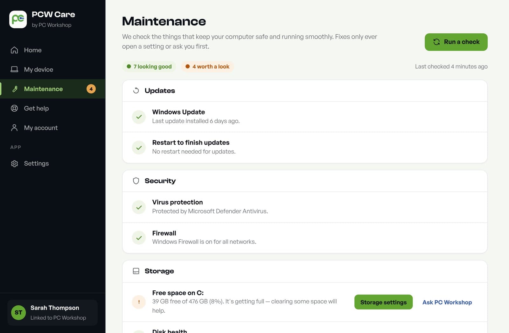Go to My device
This screenshot has width=509, height=333.
[52, 69]
